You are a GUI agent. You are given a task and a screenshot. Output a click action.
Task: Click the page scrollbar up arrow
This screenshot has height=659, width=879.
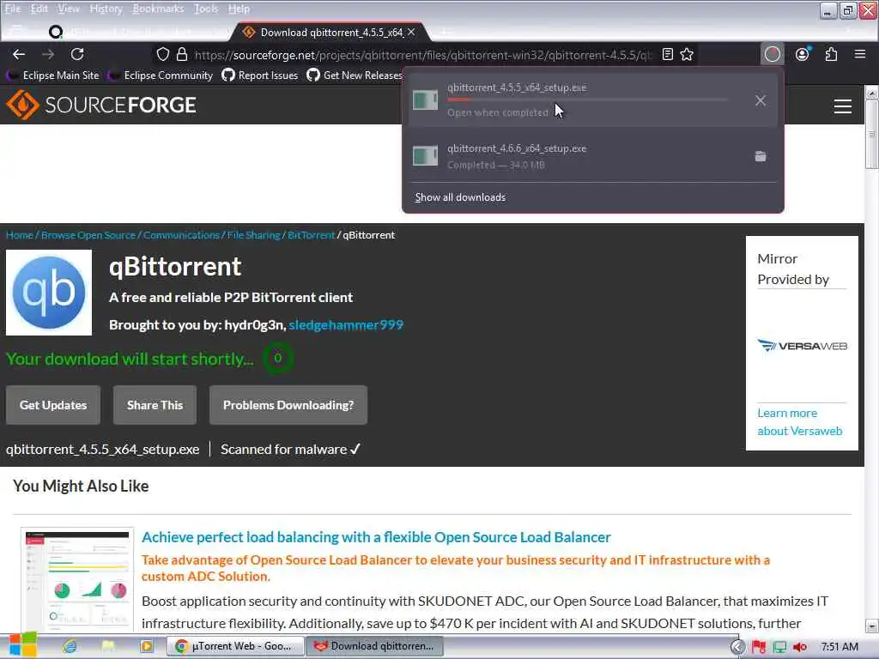872,92
